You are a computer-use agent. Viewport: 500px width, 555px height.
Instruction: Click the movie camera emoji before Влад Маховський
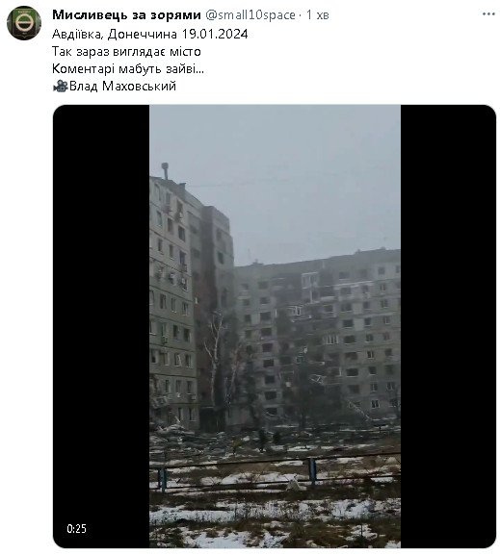pyautogui.click(x=60, y=86)
